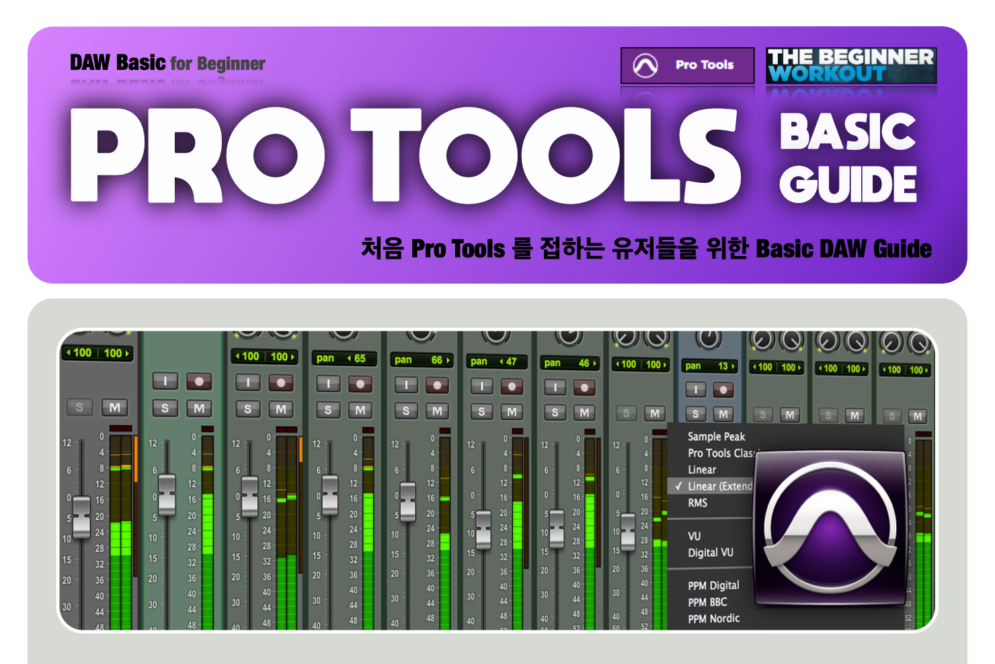Click the pan 47 value display
This screenshot has width=995, height=664.
pyautogui.click(x=497, y=362)
